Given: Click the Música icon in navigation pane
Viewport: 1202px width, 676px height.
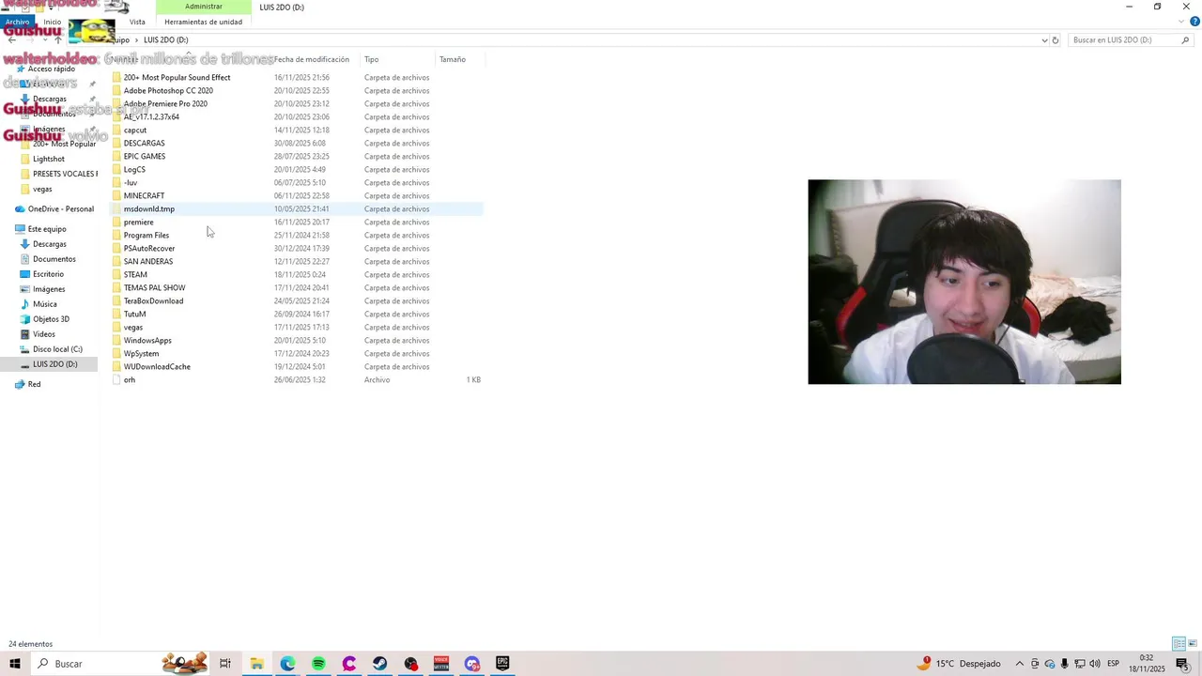Looking at the screenshot, I should click(x=25, y=304).
